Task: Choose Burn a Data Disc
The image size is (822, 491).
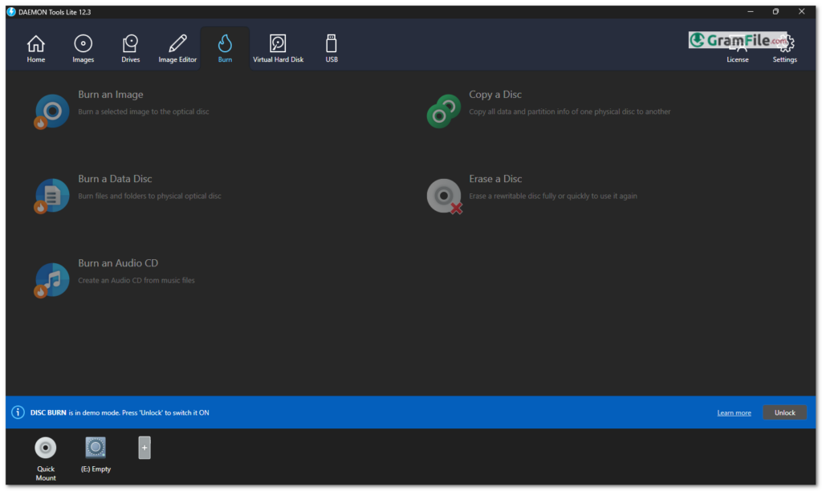Action: (52, 196)
